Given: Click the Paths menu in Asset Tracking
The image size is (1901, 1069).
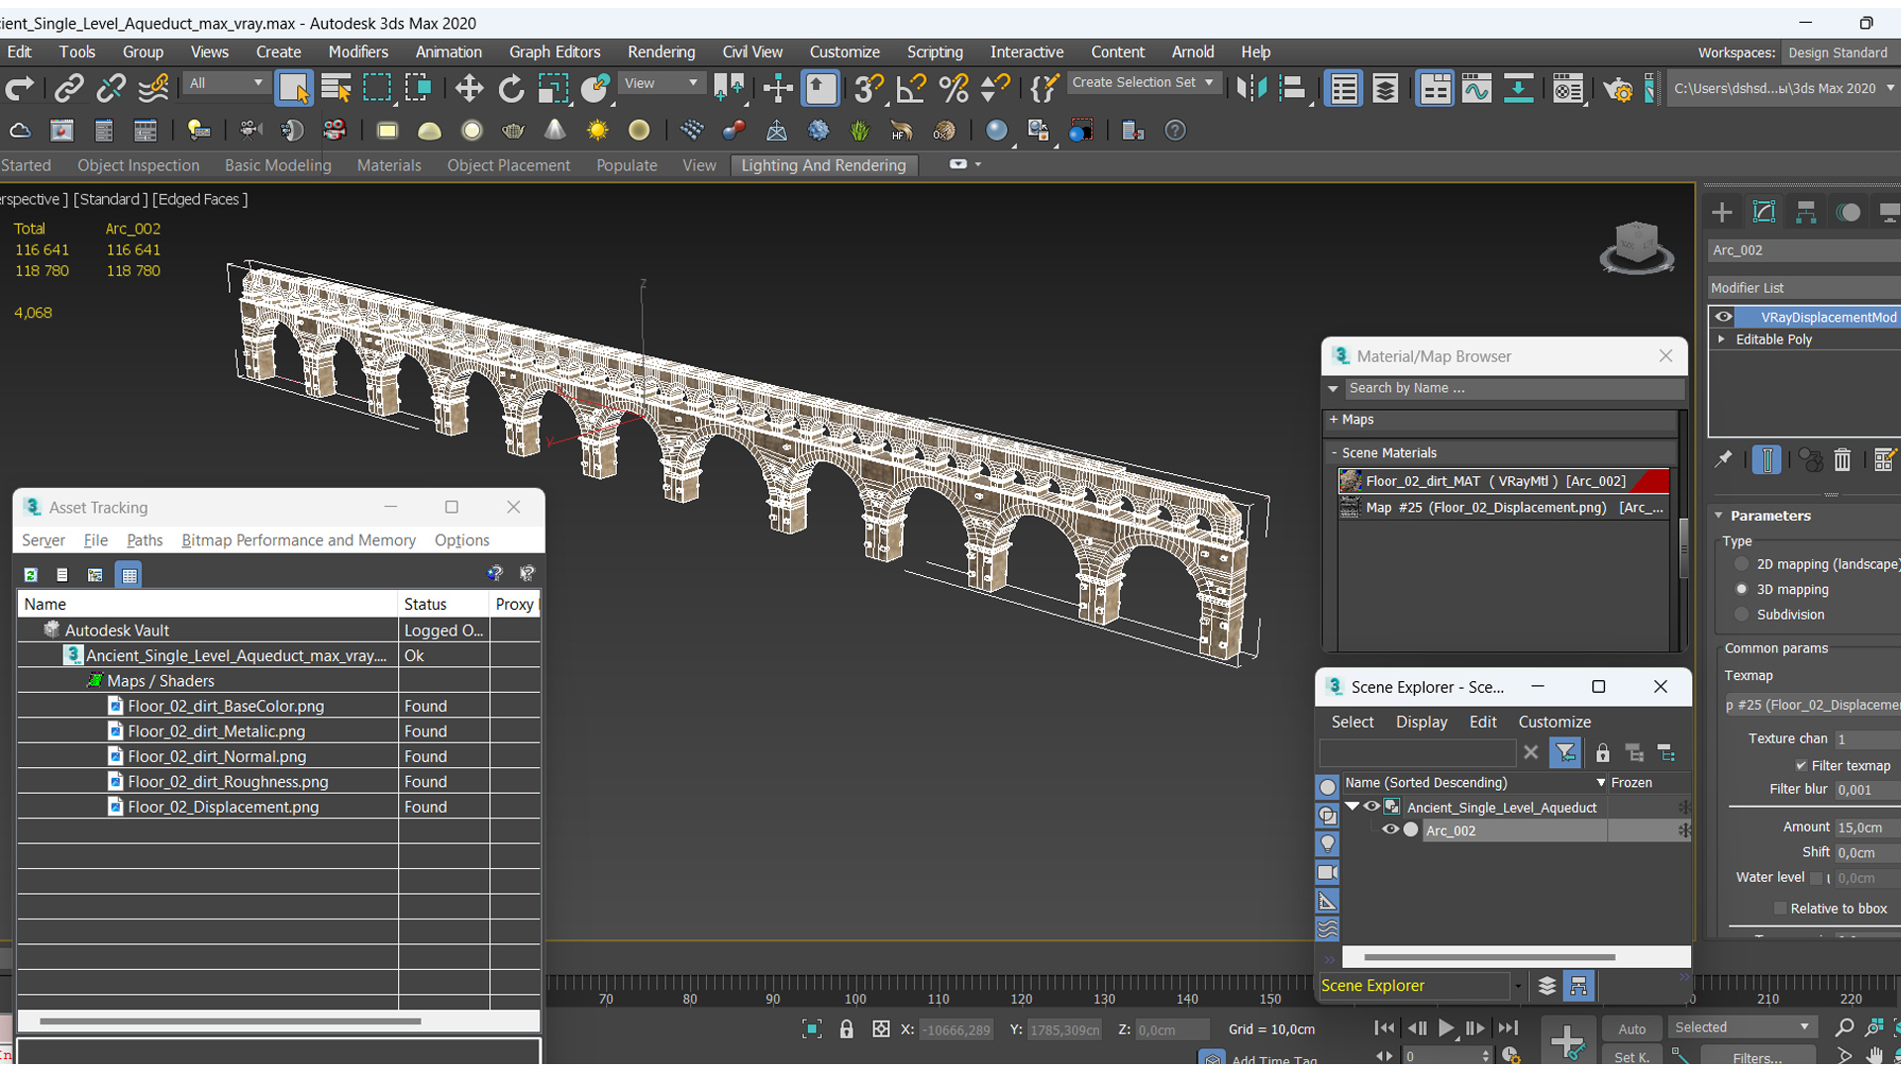Looking at the screenshot, I should tap(143, 540).
